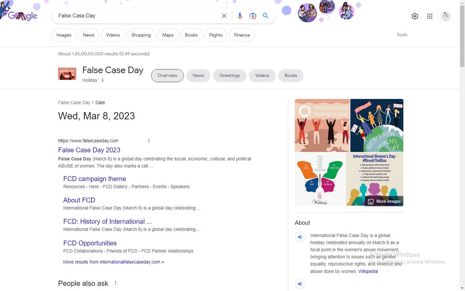Start voice search with microphone icon
465x291 pixels.
[240, 16]
